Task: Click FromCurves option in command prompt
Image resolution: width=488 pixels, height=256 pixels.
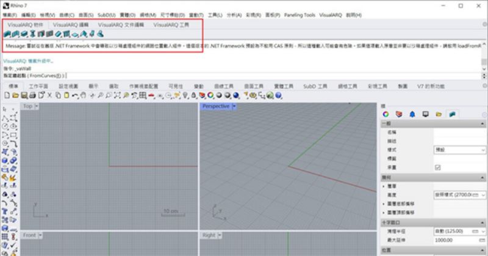Action: [46, 76]
